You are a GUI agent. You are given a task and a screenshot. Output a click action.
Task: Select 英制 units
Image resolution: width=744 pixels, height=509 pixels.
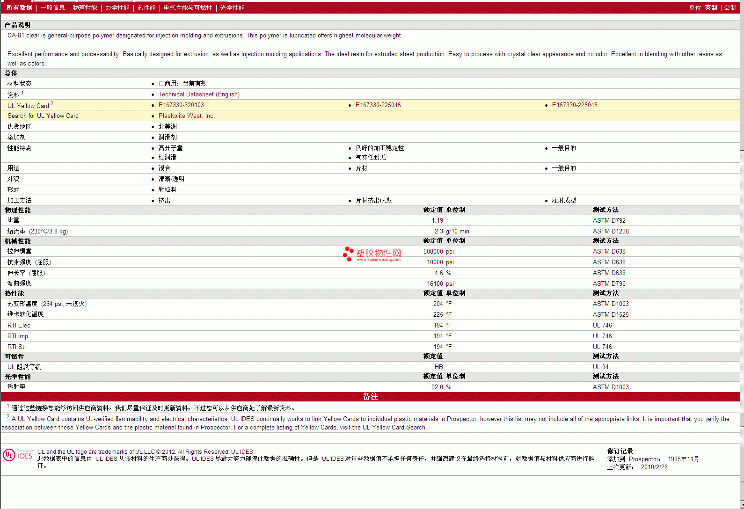711,8
